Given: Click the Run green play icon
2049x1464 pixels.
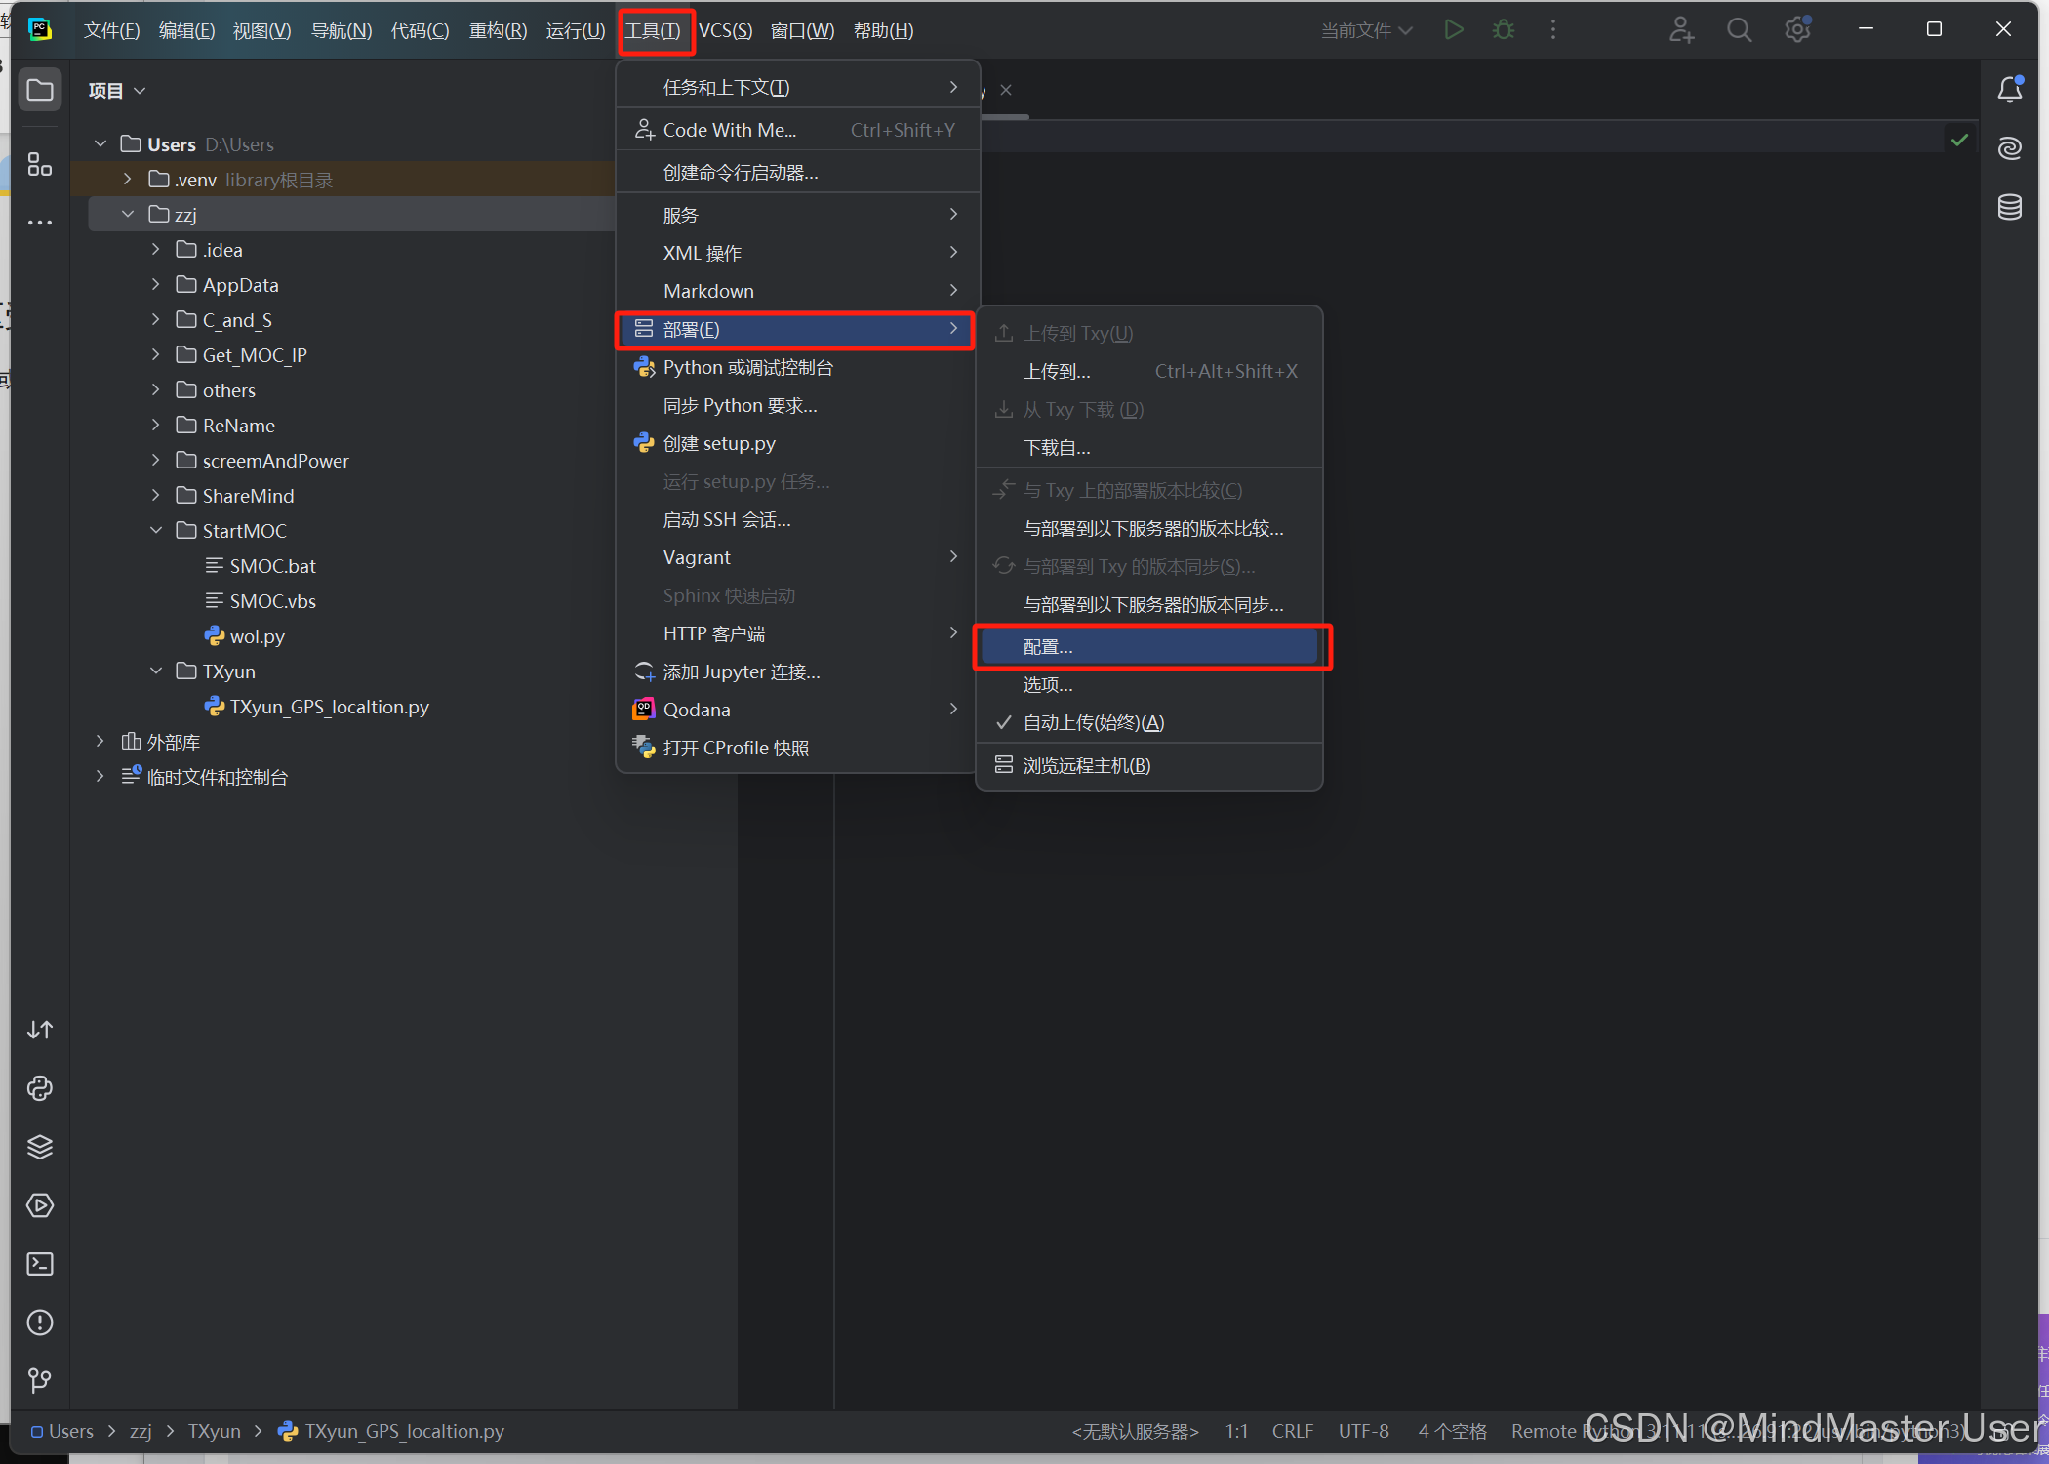Looking at the screenshot, I should click(1453, 30).
